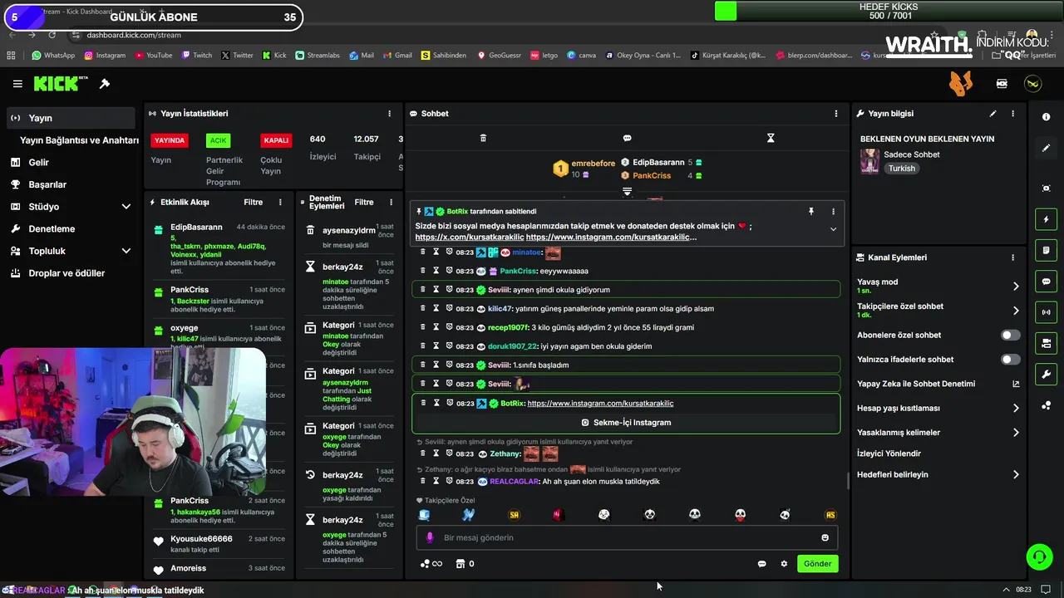1064x598 pixels.
Task: Click the hourglass icon under the Sohbet header
Action: [x=771, y=138]
